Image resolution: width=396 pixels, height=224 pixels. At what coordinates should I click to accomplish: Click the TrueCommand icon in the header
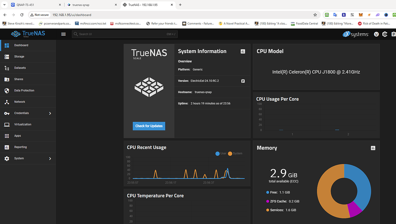[x=384, y=34]
